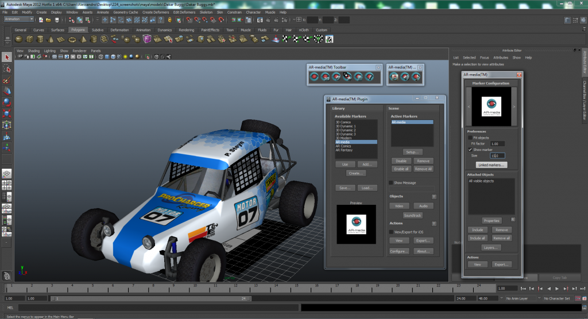Click the Linked markers... button
The height and width of the screenshot is (319, 588).
tap(492, 165)
